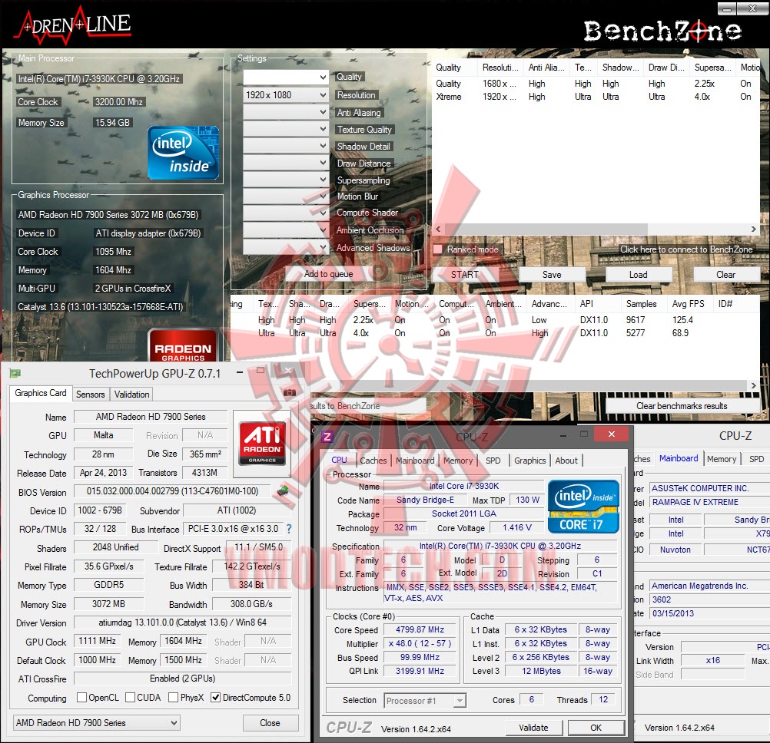Click the Validate button in CPU-Z
This screenshot has width=770, height=743.
(x=533, y=728)
